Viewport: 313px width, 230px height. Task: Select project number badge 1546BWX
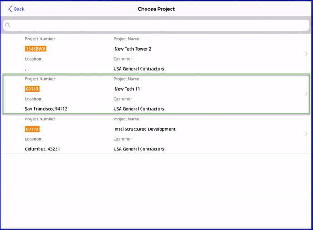click(x=35, y=49)
